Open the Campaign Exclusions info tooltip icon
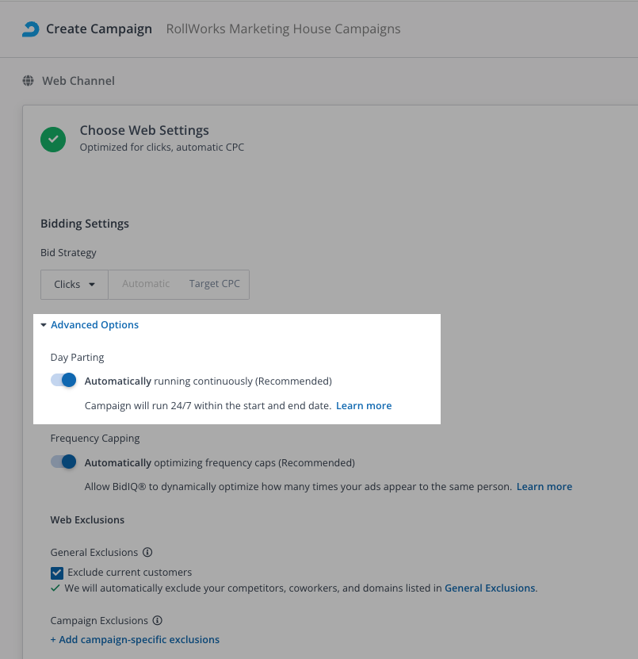 [x=157, y=621]
